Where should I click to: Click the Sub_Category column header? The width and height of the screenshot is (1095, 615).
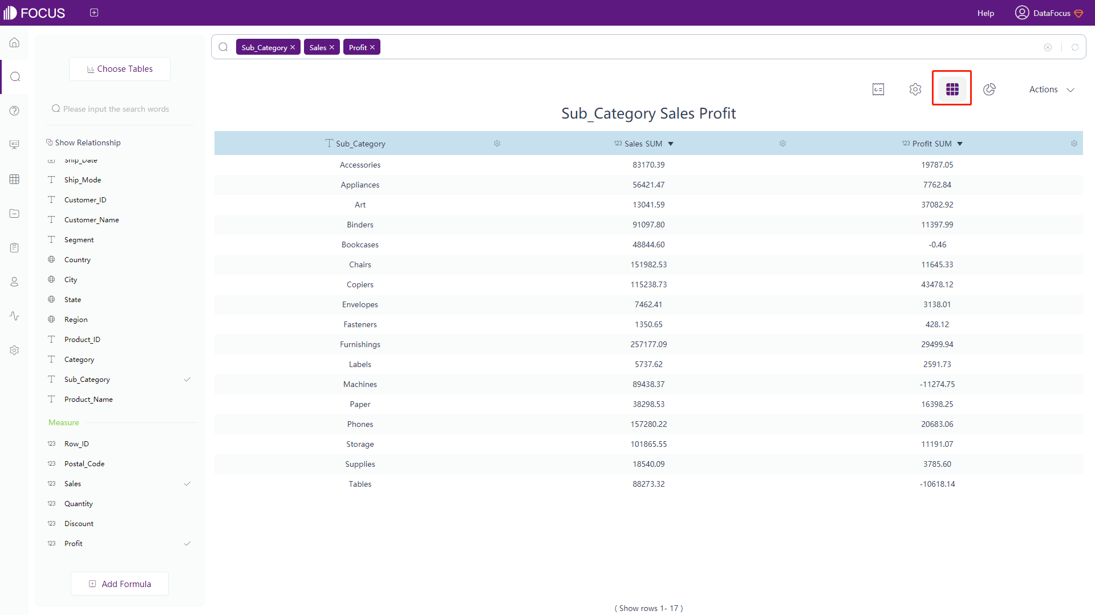360,144
